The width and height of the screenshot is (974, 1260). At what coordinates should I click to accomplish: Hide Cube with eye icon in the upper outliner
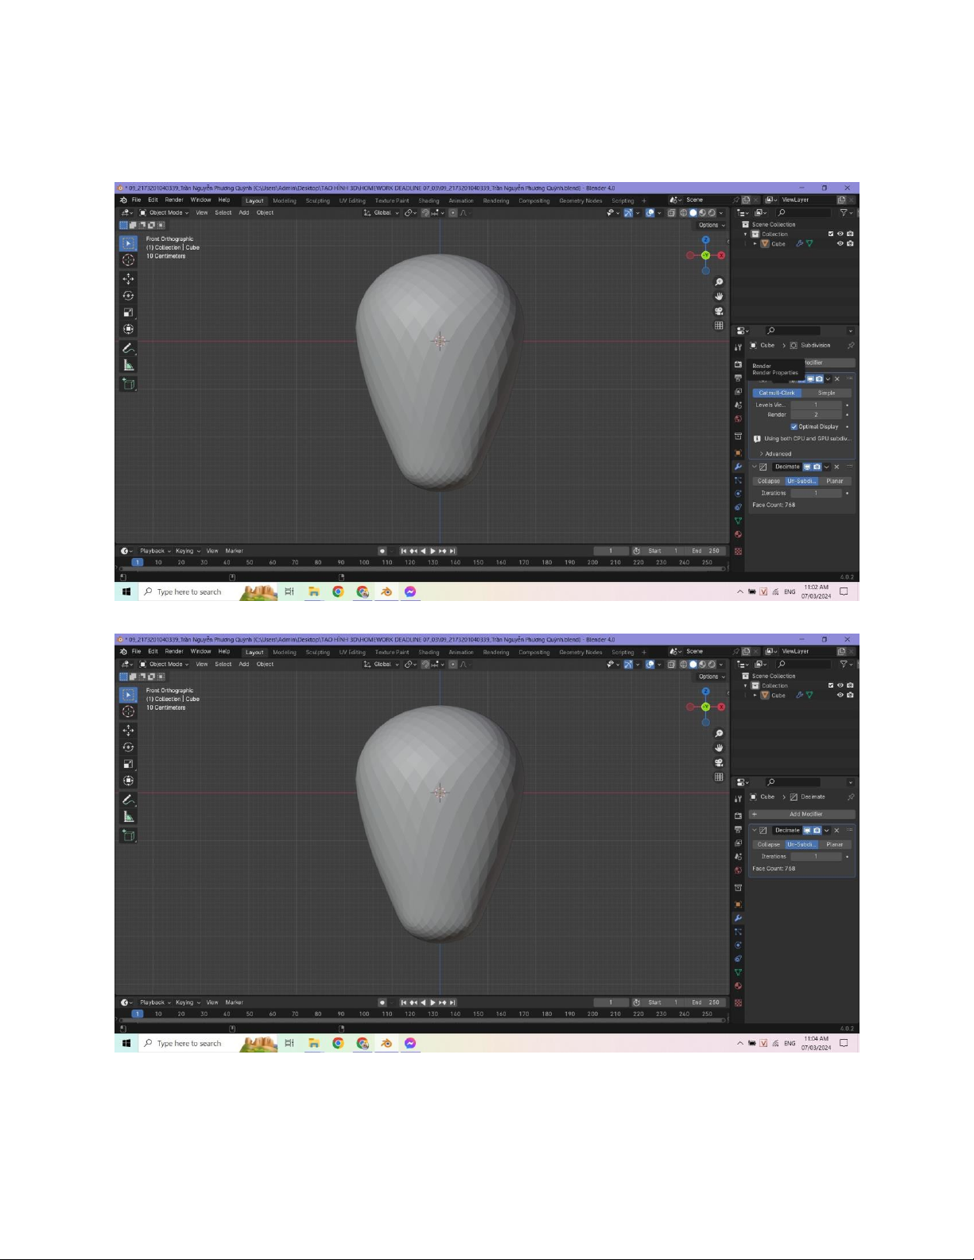coord(840,244)
